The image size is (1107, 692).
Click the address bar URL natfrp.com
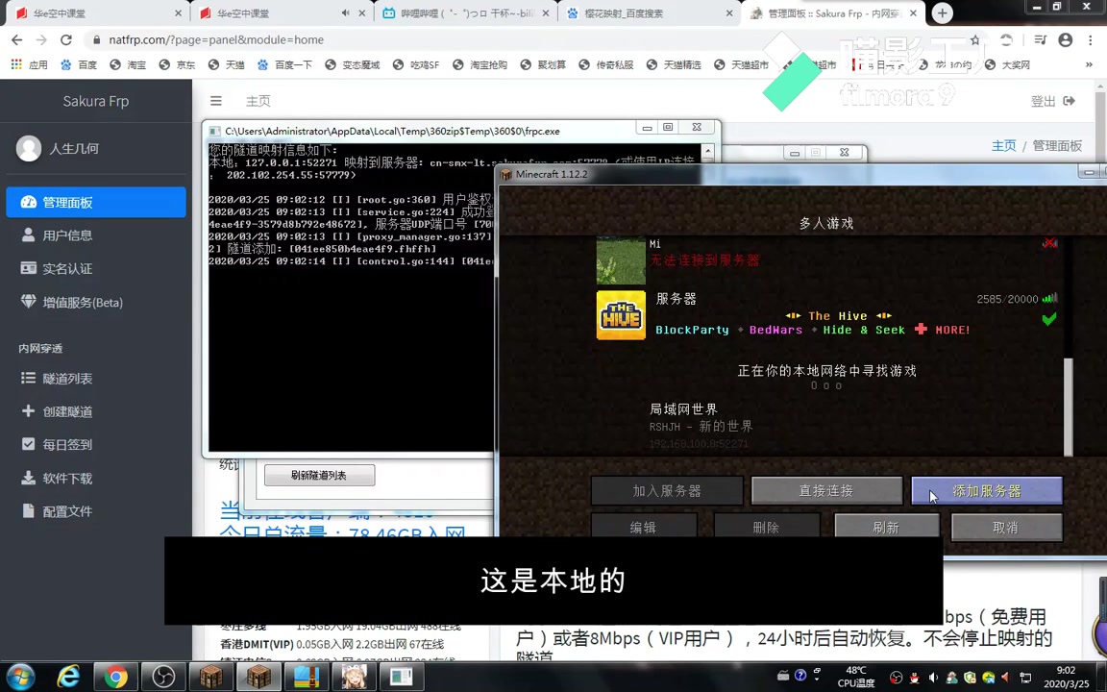216,40
